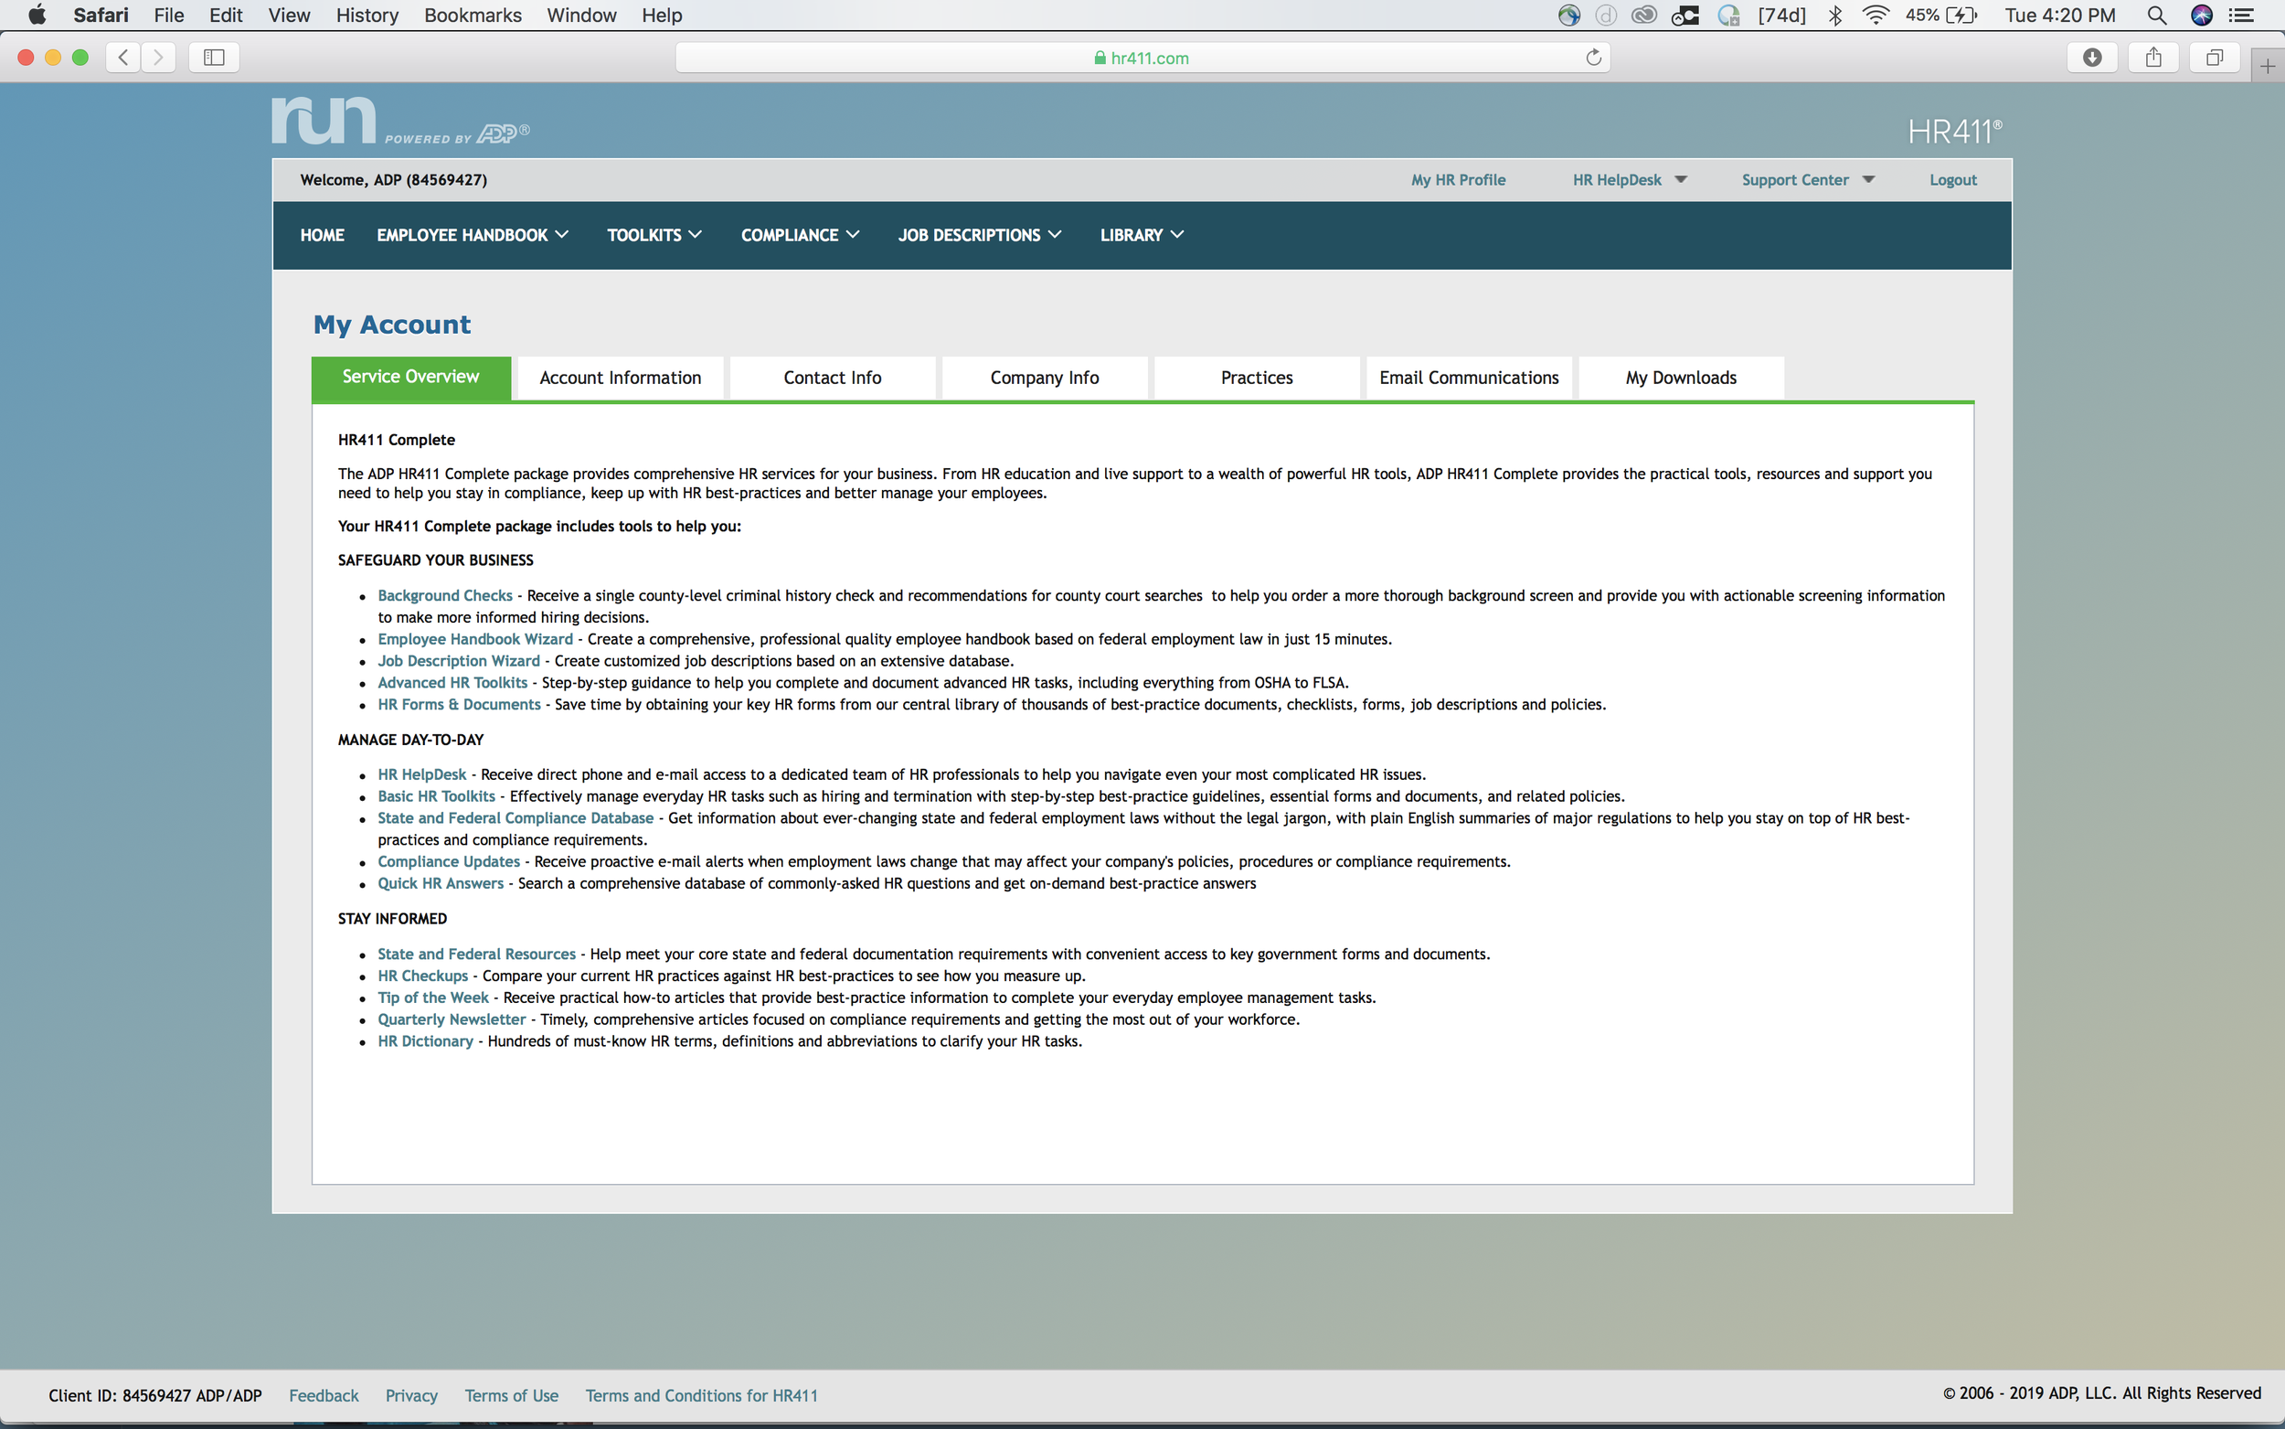2285x1429 pixels.
Task: Open the Employee Handbook Wizard link
Action: (x=474, y=639)
